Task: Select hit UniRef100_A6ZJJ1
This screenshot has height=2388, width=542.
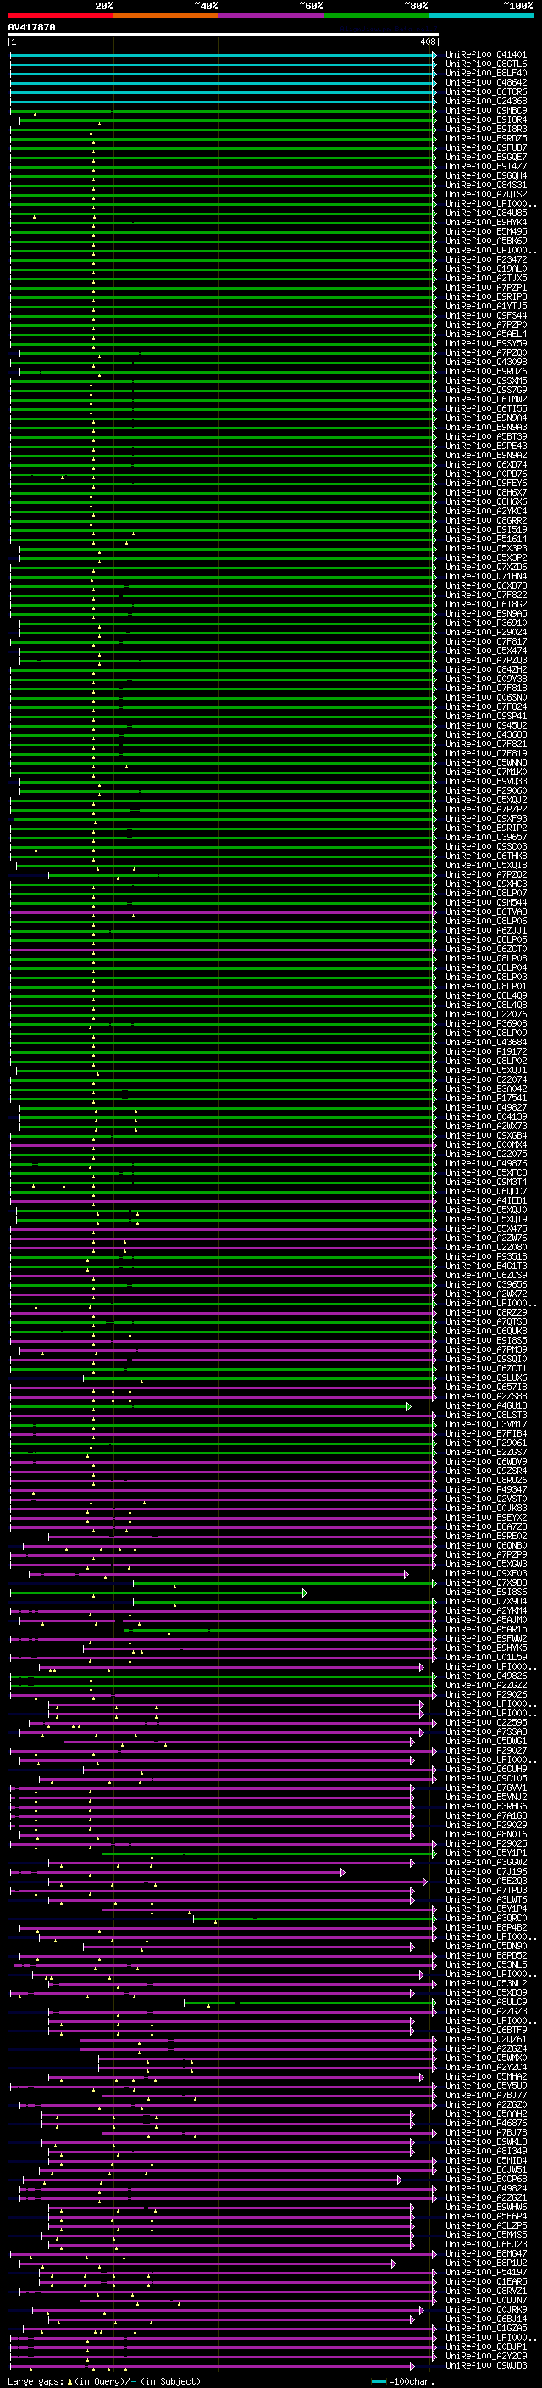Action: click(485, 931)
